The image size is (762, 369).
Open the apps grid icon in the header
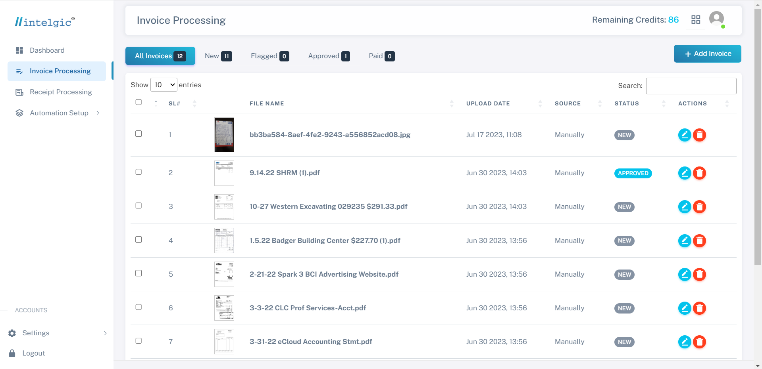tap(696, 19)
